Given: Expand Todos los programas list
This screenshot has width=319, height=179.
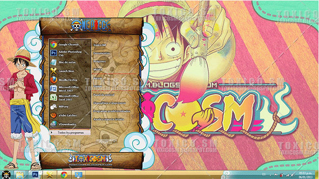Looking at the screenshot, I should point(70,132).
